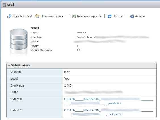Select the Register a VM text
Screen dimensions: 160x120
click(x=22, y=16)
